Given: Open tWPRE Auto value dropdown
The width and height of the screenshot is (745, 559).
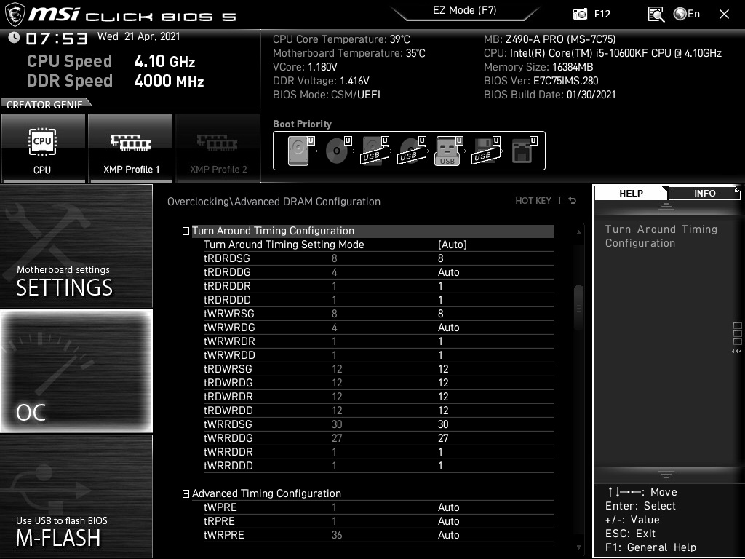Looking at the screenshot, I should pyautogui.click(x=448, y=507).
